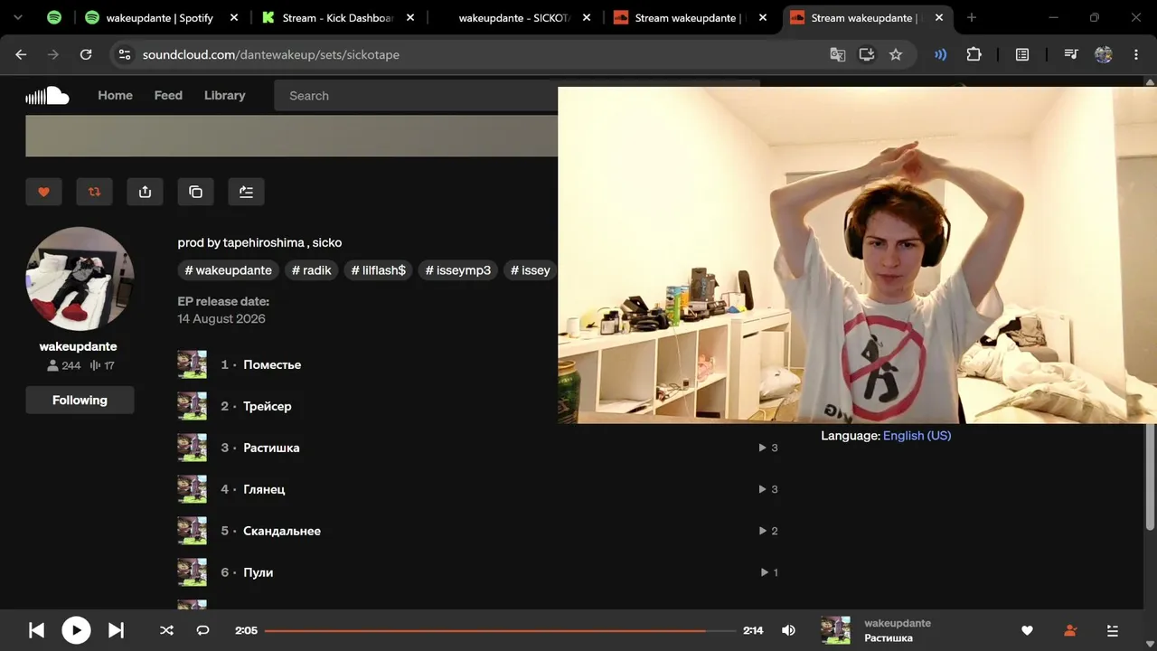This screenshot has height=651, width=1157.
Task: Open the SoundCloud logo home link
Action: tap(47, 96)
